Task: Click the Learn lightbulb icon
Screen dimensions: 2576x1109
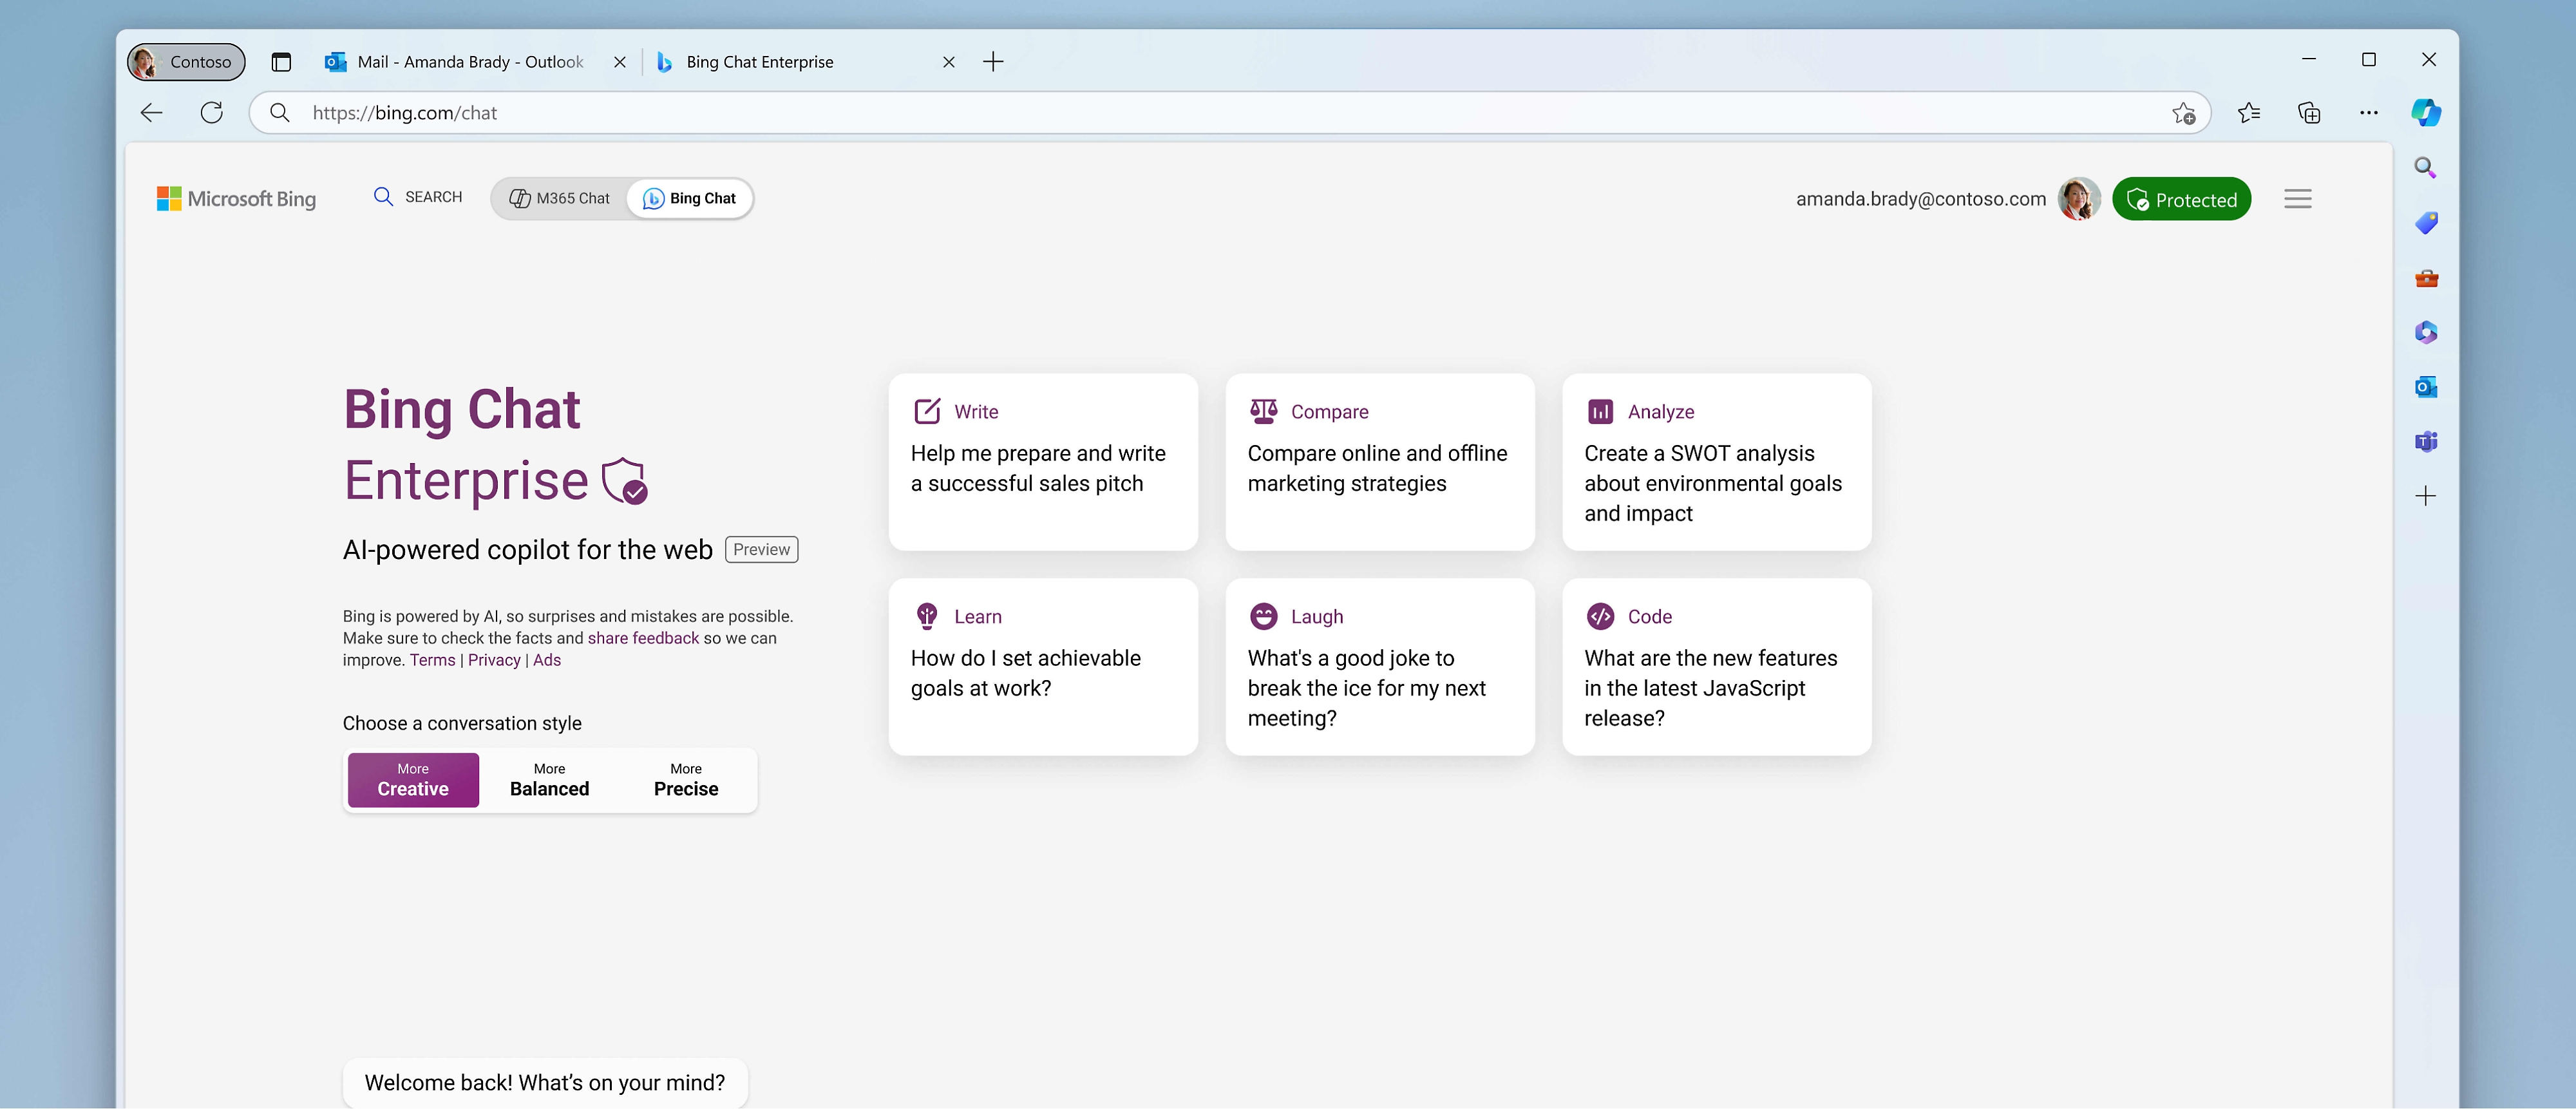Action: pos(927,616)
